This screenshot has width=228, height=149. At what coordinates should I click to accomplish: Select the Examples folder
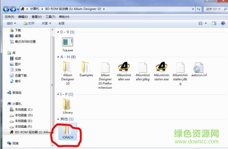(x=86, y=69)
